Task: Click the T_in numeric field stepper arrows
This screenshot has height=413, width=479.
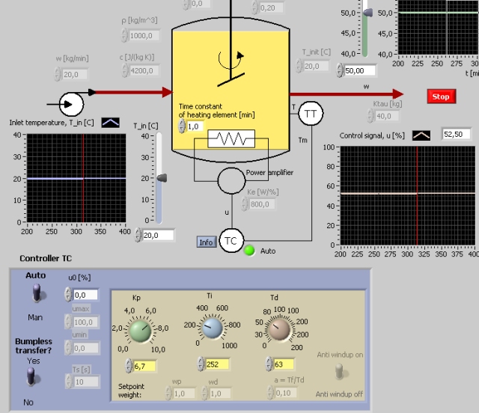Action: pyautogui.click(x=138, y=235)
